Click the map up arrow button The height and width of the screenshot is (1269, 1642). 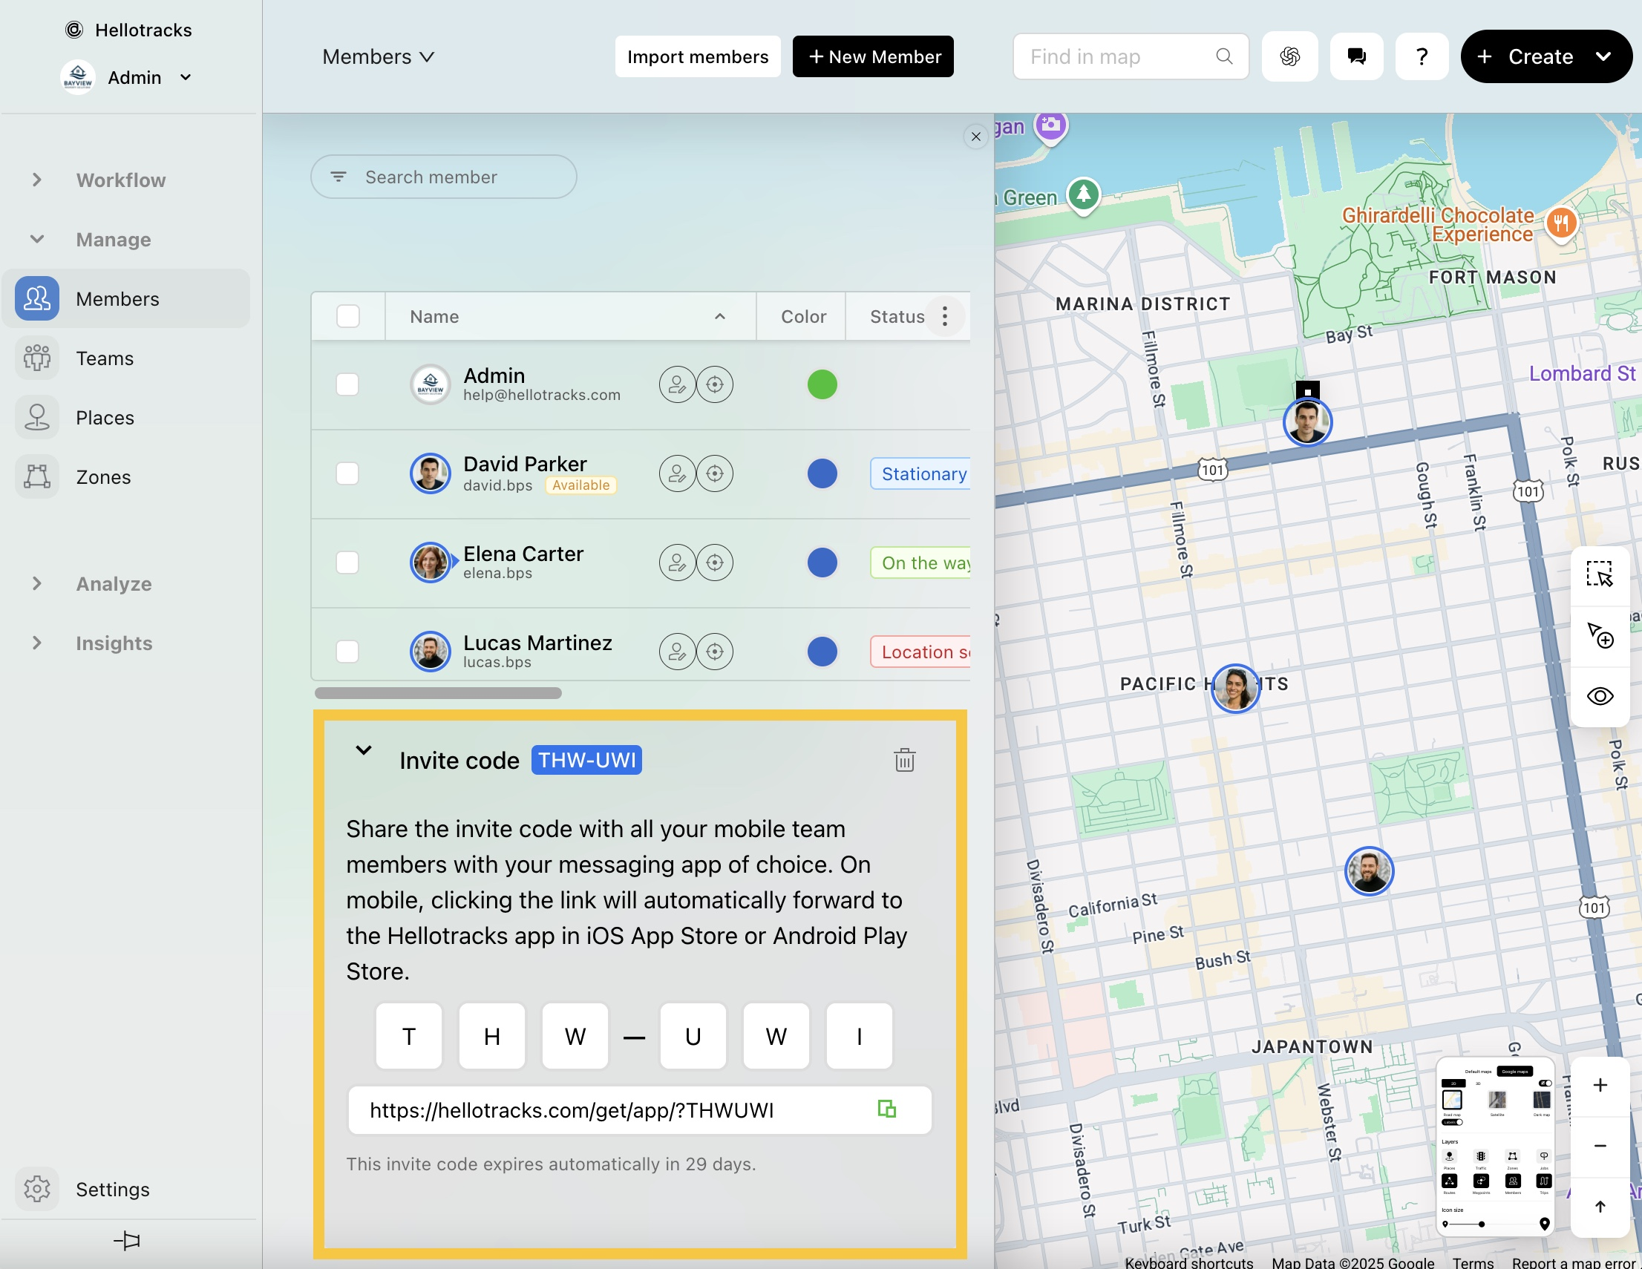click(1600, 1207)
